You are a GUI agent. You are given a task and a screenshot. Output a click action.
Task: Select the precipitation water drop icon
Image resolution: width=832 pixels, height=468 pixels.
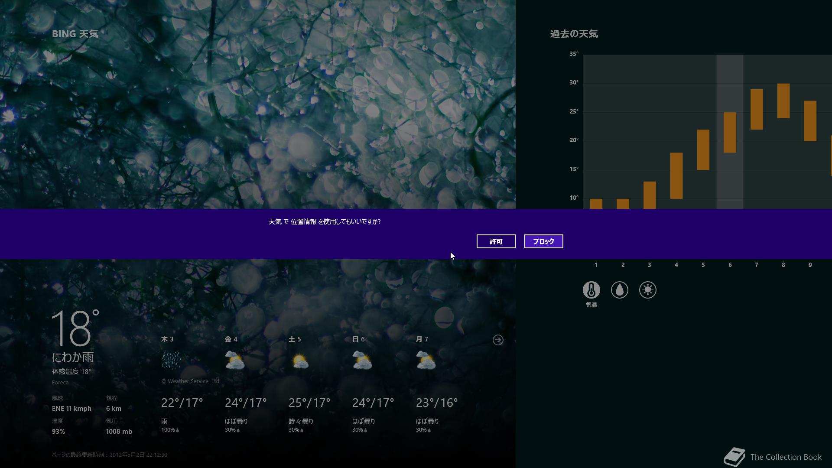click(619, 290)
